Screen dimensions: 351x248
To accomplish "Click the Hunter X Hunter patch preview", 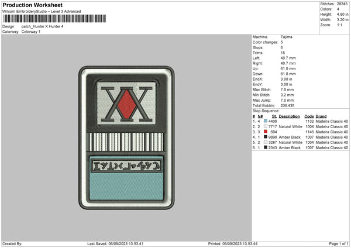I will coord(126,137).
